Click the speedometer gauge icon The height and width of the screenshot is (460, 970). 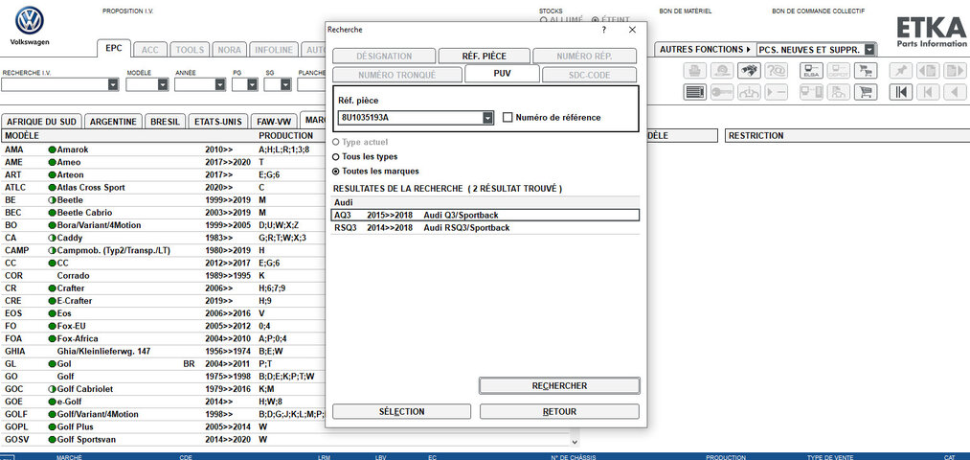click(749, 92)
